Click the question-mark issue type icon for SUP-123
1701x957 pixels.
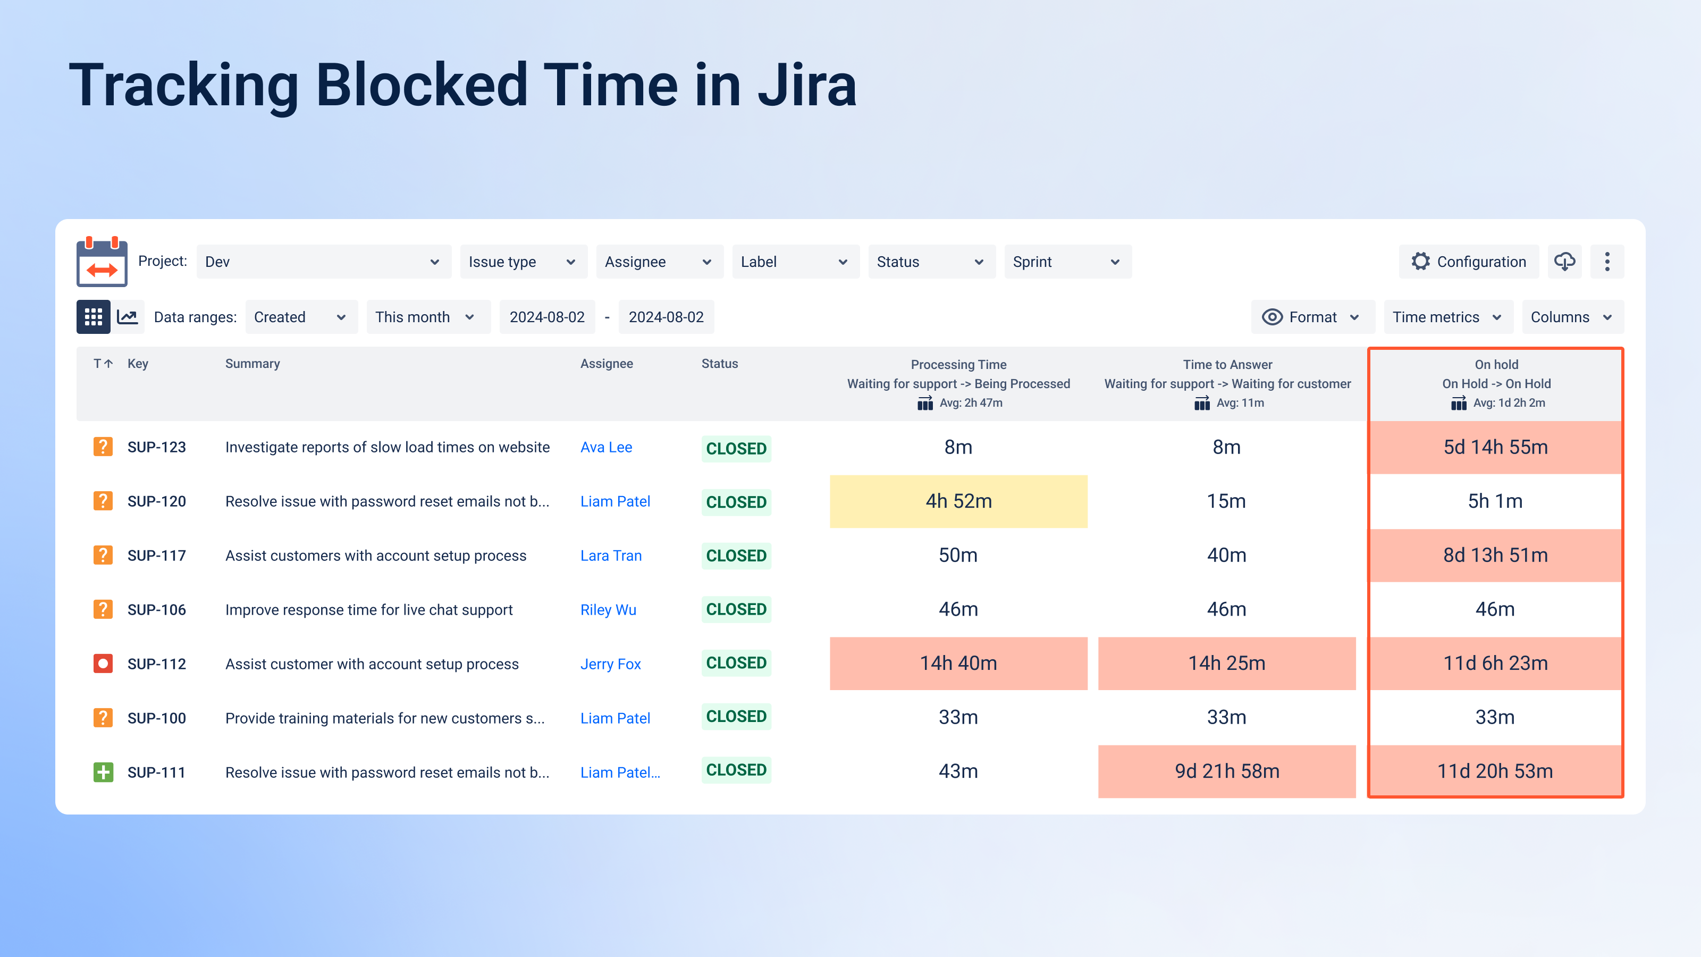click(x=103, y=447)
